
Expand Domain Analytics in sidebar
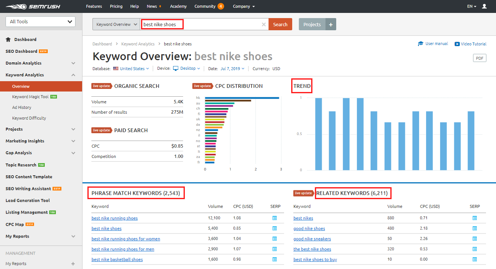point(73,63)
